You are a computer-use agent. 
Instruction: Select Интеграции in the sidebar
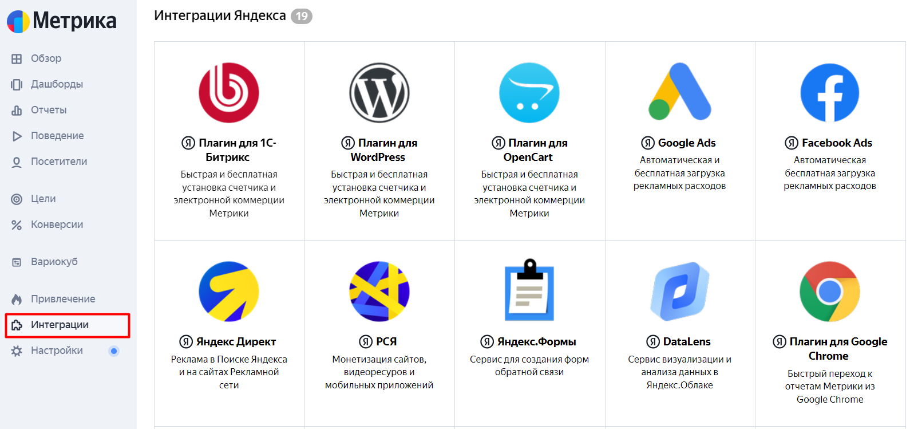point(68,325)
